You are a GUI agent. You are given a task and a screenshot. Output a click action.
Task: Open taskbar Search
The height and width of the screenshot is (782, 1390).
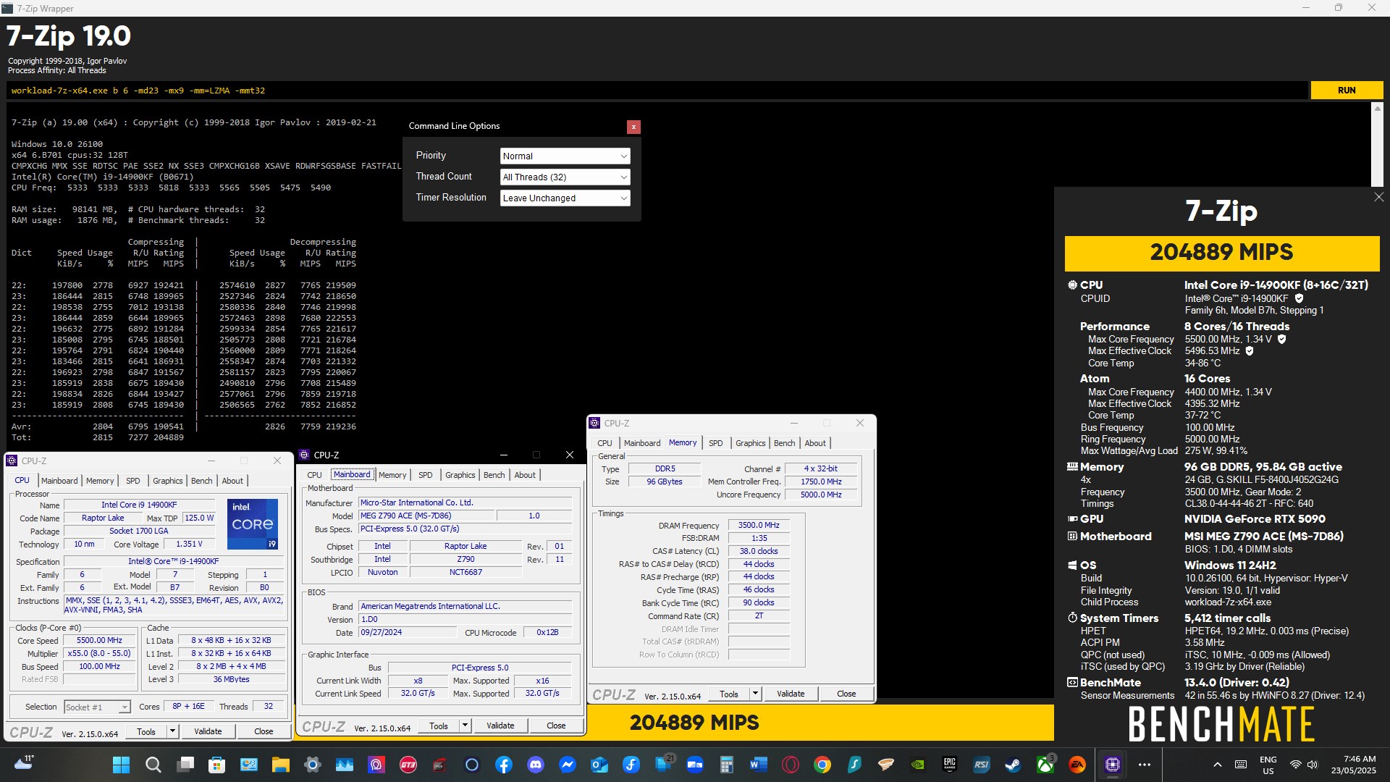coord(153,765)
